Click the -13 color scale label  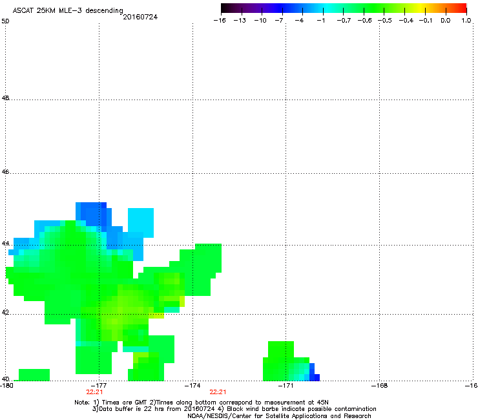tap(240, 21)
